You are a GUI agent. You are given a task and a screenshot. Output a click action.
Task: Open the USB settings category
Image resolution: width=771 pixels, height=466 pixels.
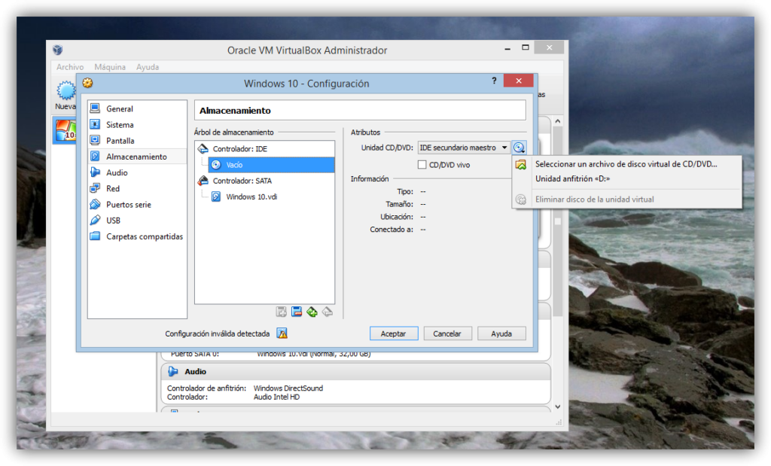click(112, 221)
